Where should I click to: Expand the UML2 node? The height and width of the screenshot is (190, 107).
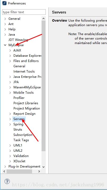[x=10, y=151]
